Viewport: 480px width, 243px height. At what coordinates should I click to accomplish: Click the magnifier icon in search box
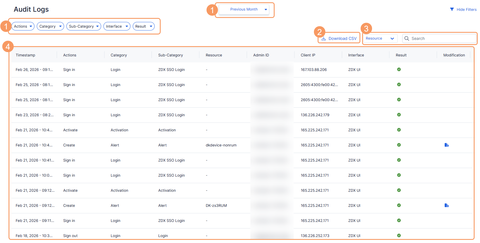click(x=407, y=38)
